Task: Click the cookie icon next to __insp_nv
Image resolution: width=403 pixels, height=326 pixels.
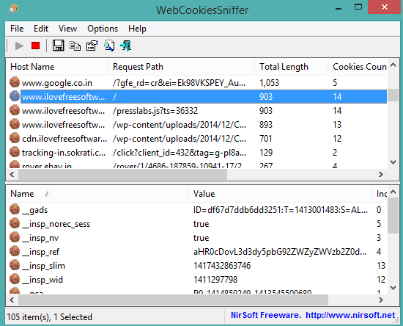Action: click(x=15, y=237)
